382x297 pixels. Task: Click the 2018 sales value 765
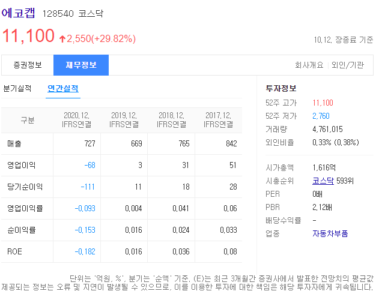(x=184, y=143)
